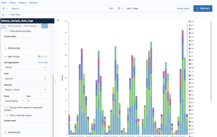The image size is (217, 137).
Task: Click the JP legend color dot
Action: 190,72
